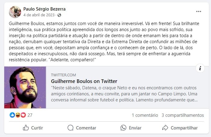211x137 pixels.
Task: View the 3 compartilhamentos shares list
Action: click(x=183, y=115)
